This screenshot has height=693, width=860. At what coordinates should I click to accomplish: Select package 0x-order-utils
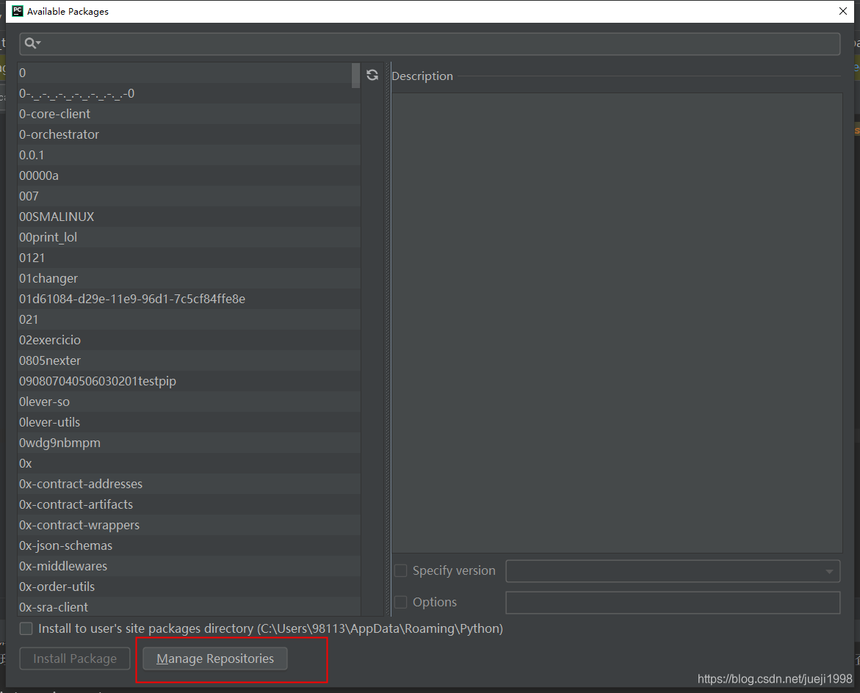[189, 587]
